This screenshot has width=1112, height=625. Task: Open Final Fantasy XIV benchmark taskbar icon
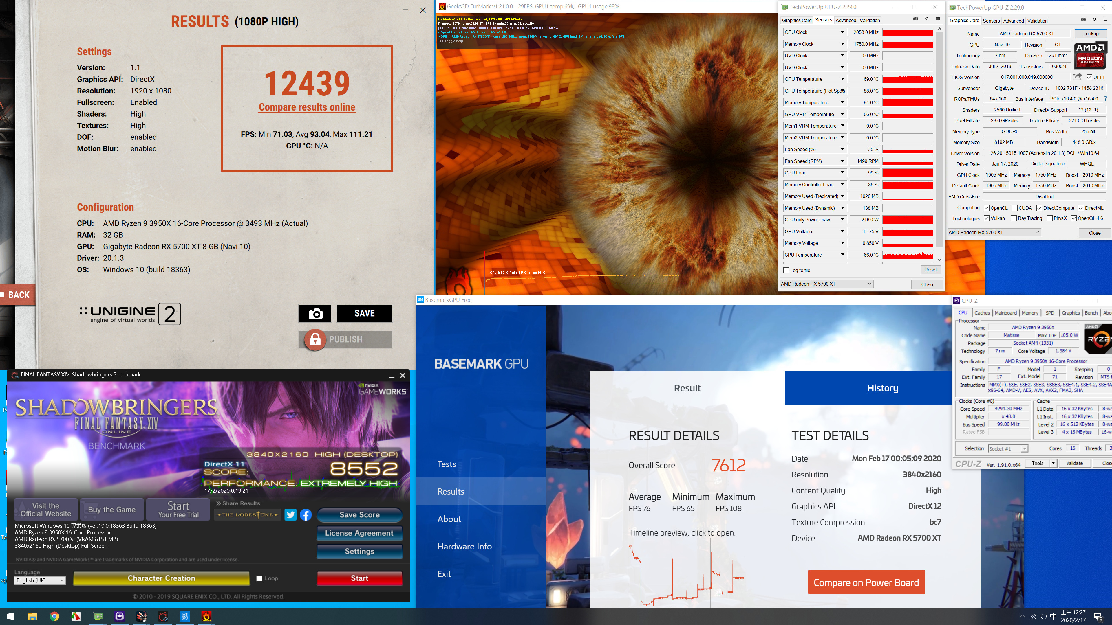[x=163, y=616]
